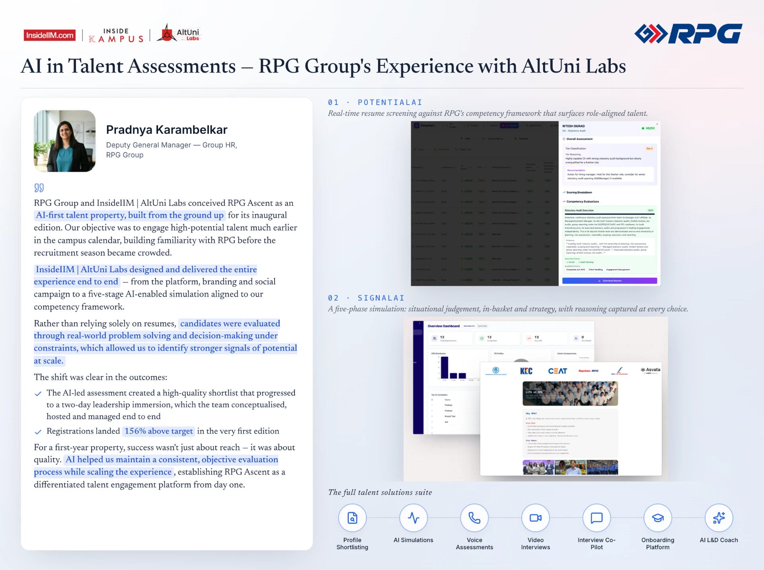The image size is (764, 570).
Task: Click the InsideIIM.com red logo
Action: (50, 35)
